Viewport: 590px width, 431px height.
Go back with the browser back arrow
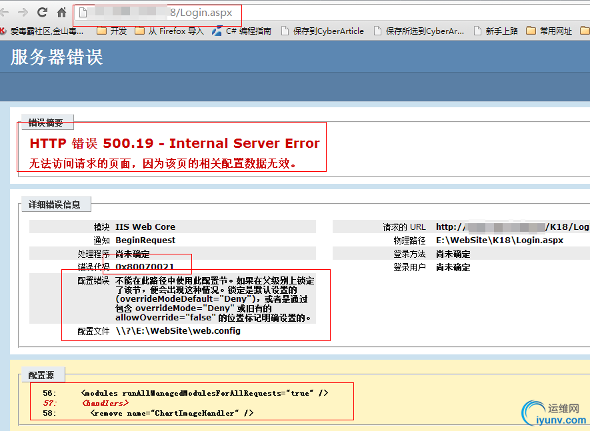[4, 13]
